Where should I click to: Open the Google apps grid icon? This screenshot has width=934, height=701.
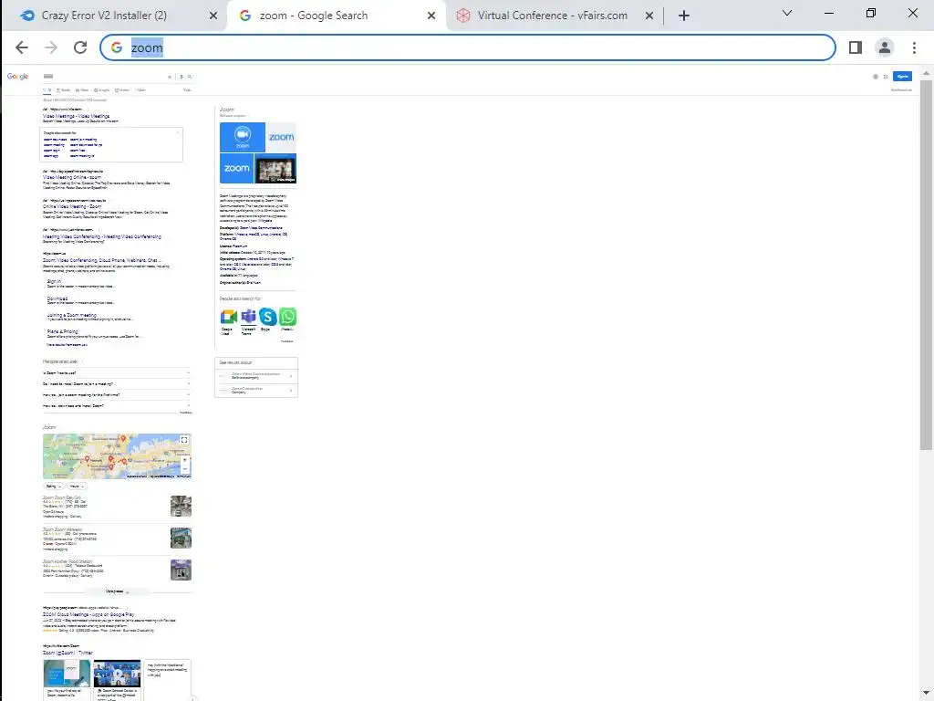click(886, 77)
